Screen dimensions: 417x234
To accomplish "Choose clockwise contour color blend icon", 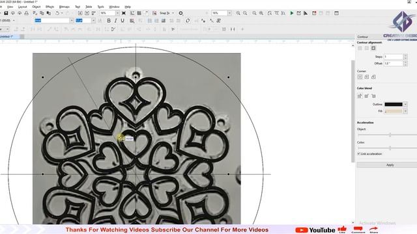I will tap(367, 96).
